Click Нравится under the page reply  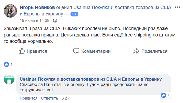29,98
